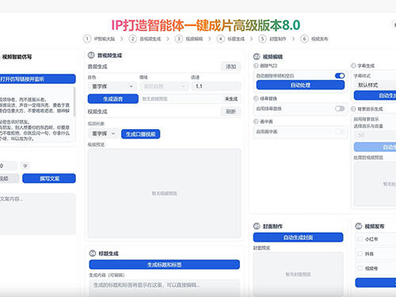Check the 小红书 publish checkbox
This screenshot has height=297, width=396.
(x=360, y=239)
